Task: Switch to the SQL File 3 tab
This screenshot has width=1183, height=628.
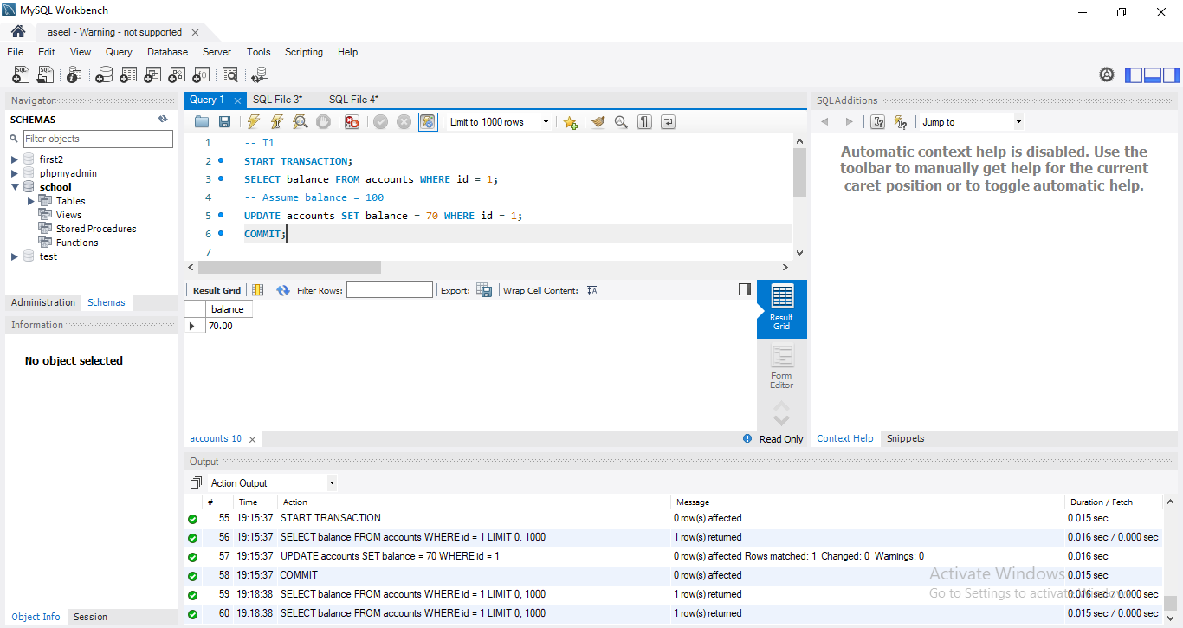Action: pos(277,100)
